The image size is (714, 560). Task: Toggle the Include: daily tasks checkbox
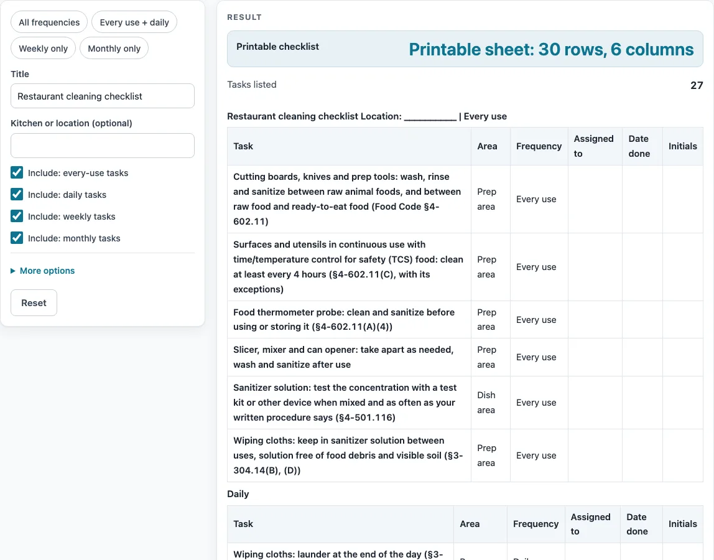[17, 195]
